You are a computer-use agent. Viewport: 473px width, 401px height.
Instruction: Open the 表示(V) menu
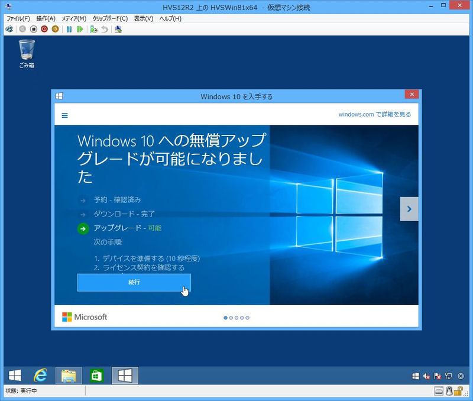coord(144,18)
